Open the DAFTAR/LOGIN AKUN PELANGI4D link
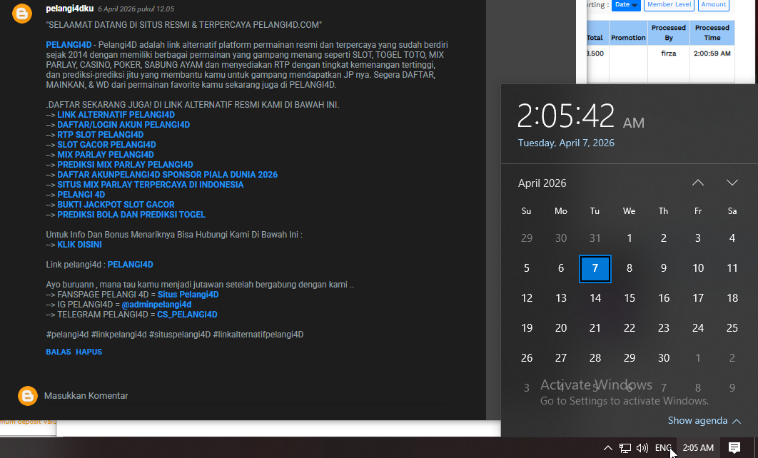The height and width of the screenshot is (458, 758). (123, 125)
